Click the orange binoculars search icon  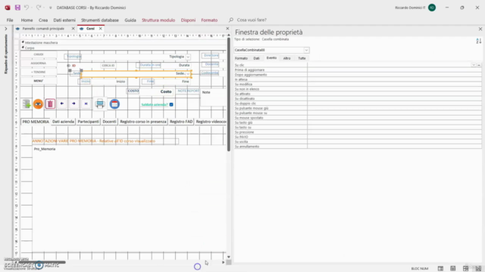(38, 104)
